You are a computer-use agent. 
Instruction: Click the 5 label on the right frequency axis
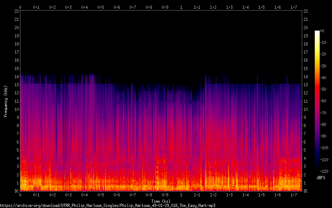click(305, 150)
